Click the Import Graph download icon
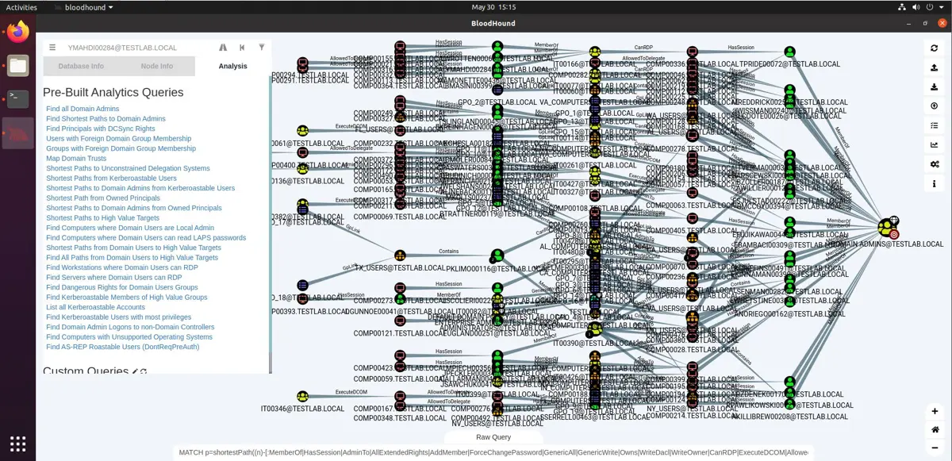Image resolution: width=952 pixels, height=461 pixels. (x=935, y=87)
